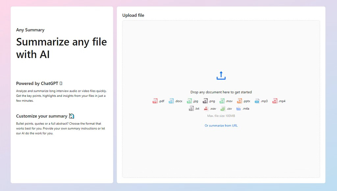Click the .csv file type icon
The height and width of the screenshot is (191, 337).
tap(223, 109)
